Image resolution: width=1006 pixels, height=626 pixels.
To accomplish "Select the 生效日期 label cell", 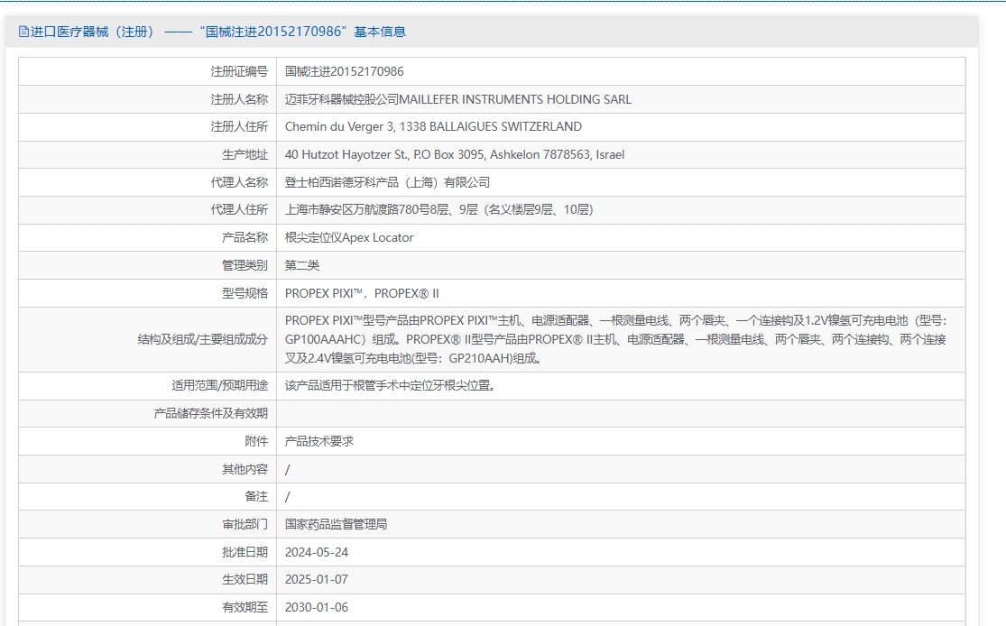I will tap(148, 579).
